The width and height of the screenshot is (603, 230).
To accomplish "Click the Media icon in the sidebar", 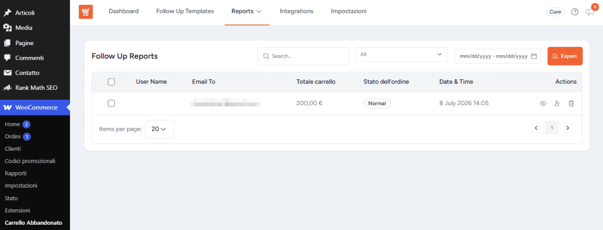I will click(7, 28).
